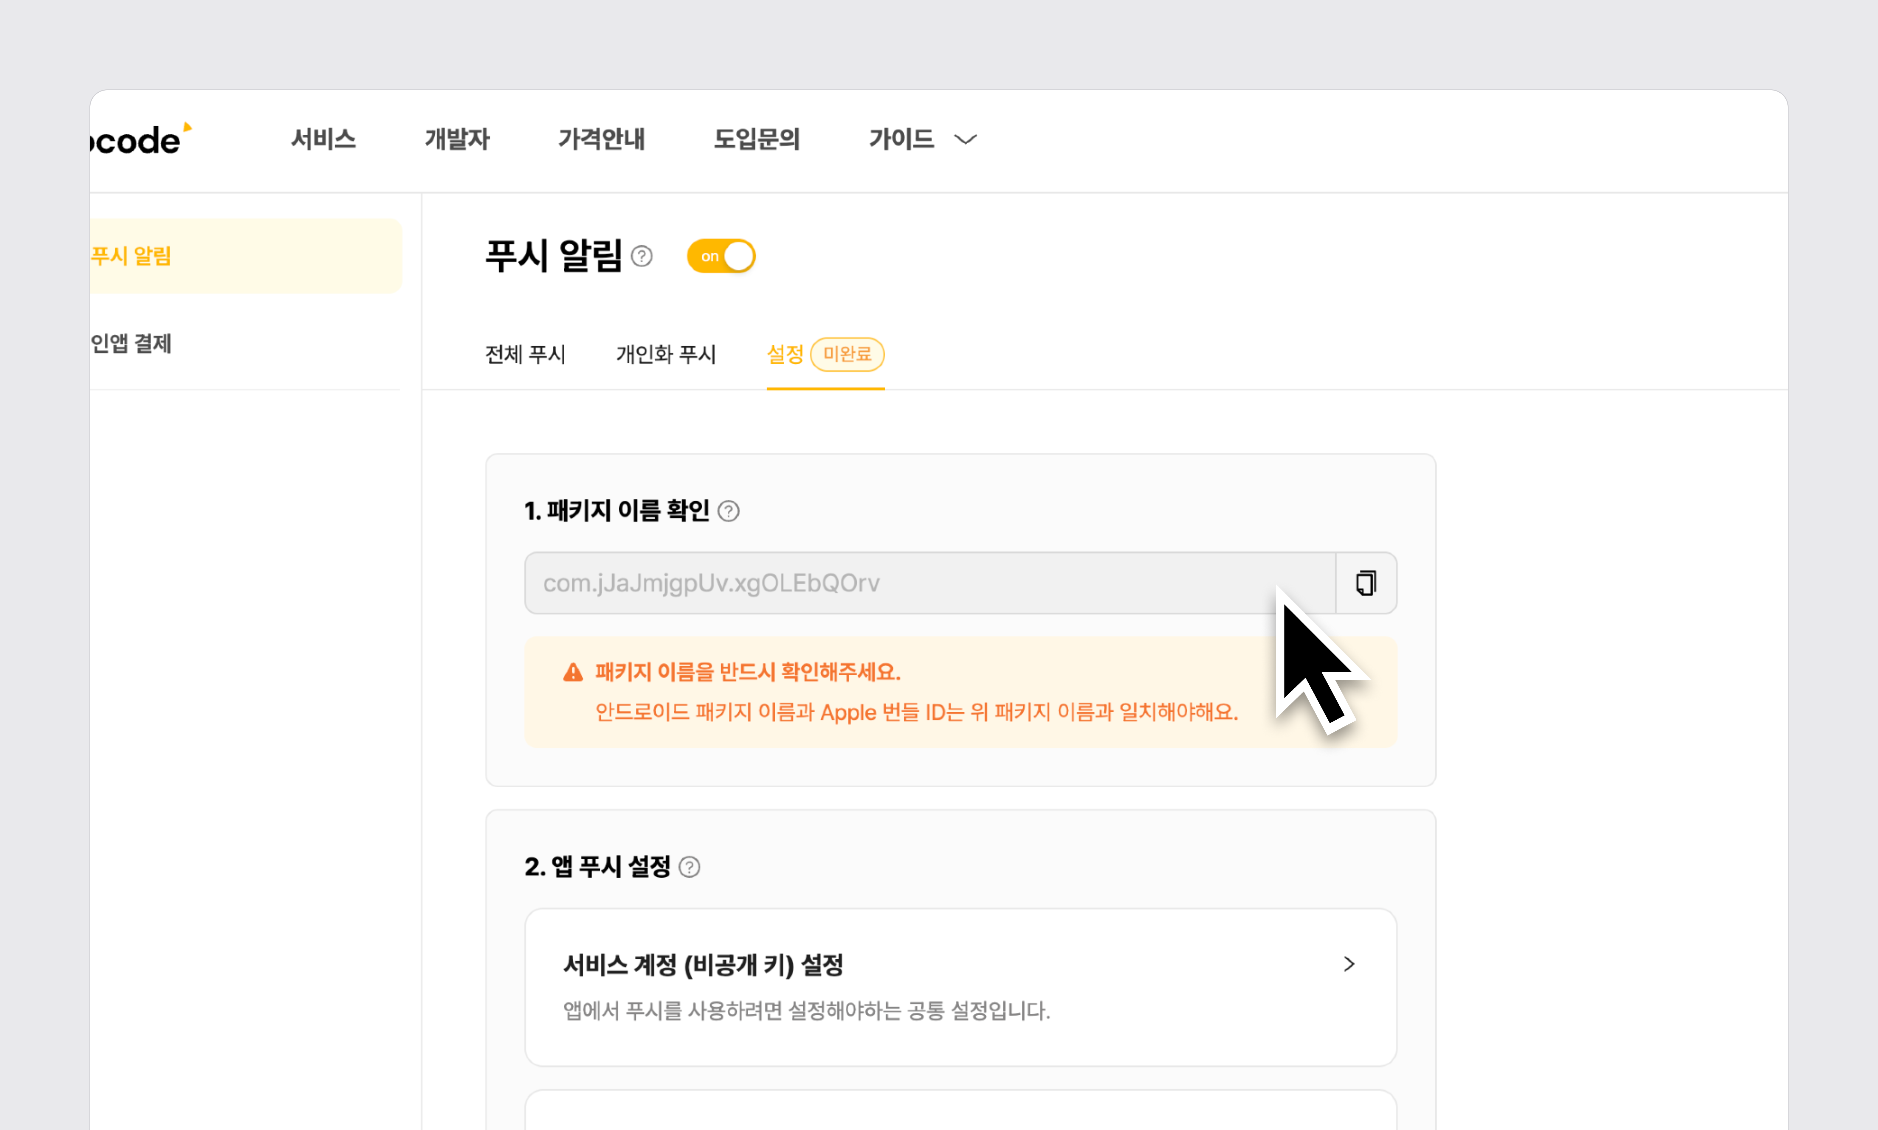Open the 서비스 menu in the header
Viewport: 1878px width, 1130px height.
324,139
